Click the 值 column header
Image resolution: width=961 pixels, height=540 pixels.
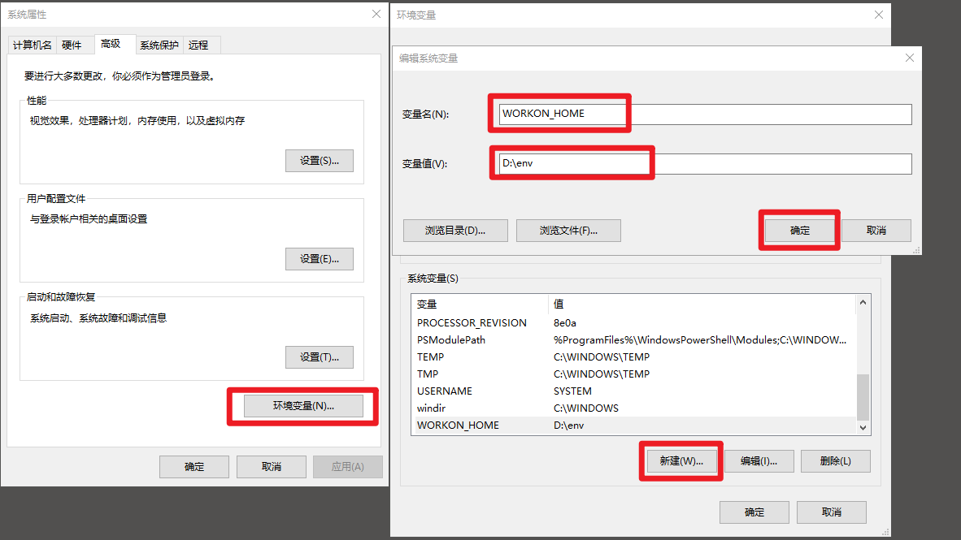tap(702, 305)
